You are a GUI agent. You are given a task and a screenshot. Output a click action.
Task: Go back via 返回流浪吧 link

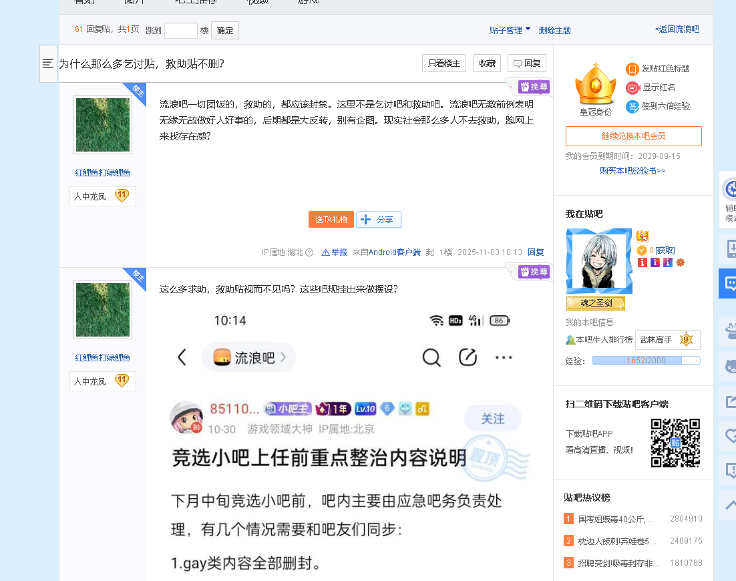677,29
